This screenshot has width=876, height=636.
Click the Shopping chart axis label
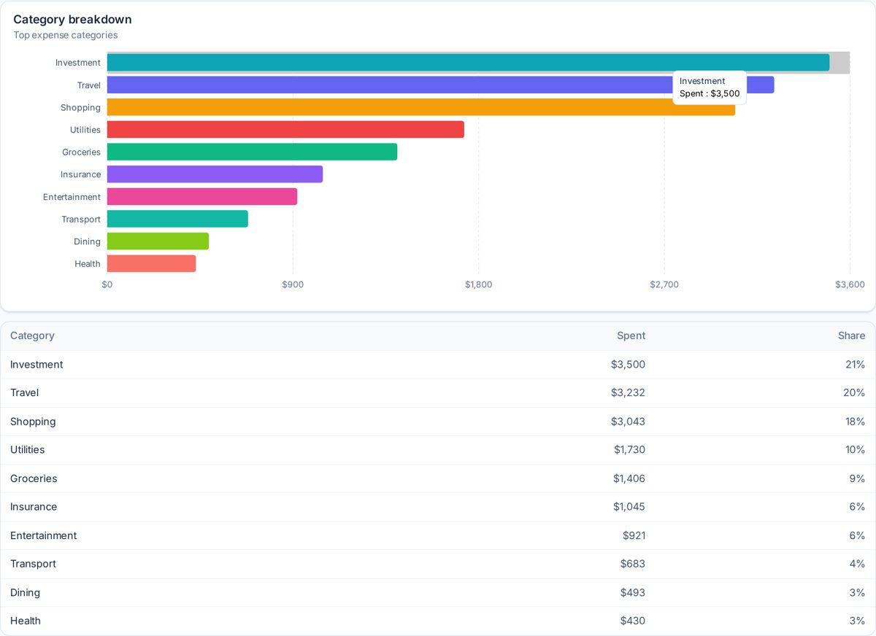(x=80, y=108)
